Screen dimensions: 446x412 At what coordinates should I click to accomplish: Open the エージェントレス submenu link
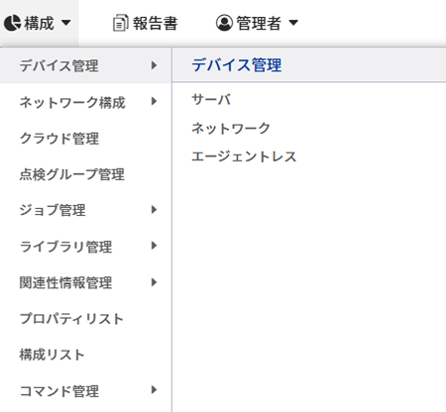244,156
